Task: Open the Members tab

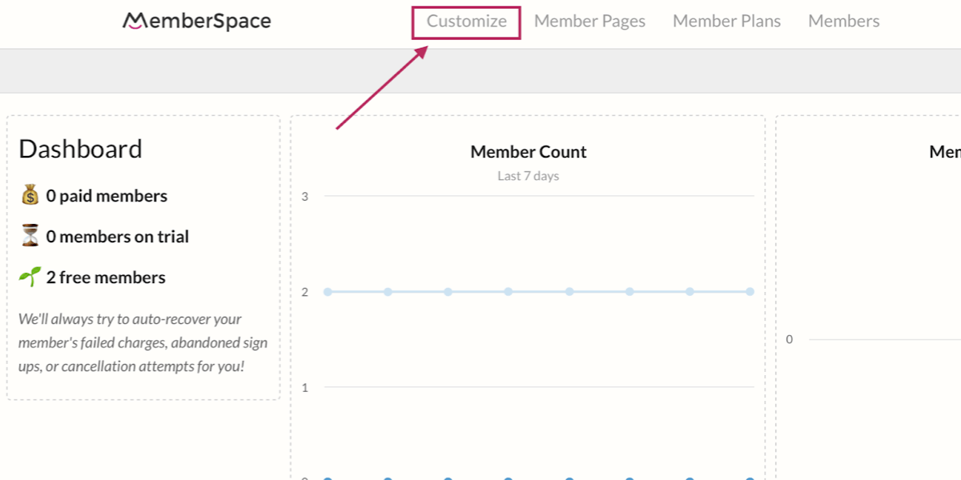Action: [843, 21]
